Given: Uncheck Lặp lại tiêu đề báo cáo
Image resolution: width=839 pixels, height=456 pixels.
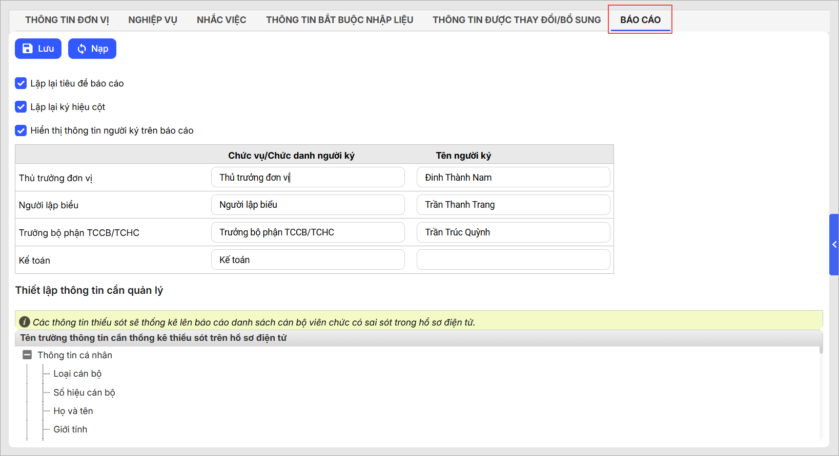Looking at the screenshot, I should 21,83.
